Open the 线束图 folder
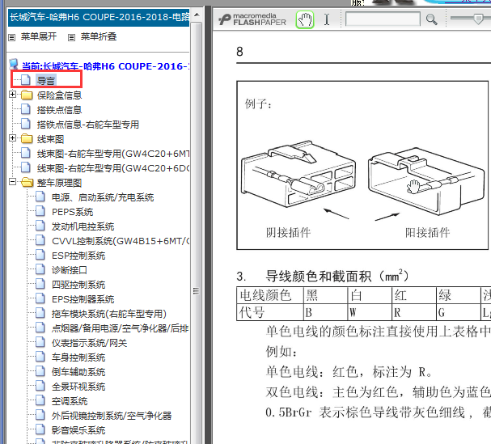This screenshot has width=491, height=444. coord(50,139)
